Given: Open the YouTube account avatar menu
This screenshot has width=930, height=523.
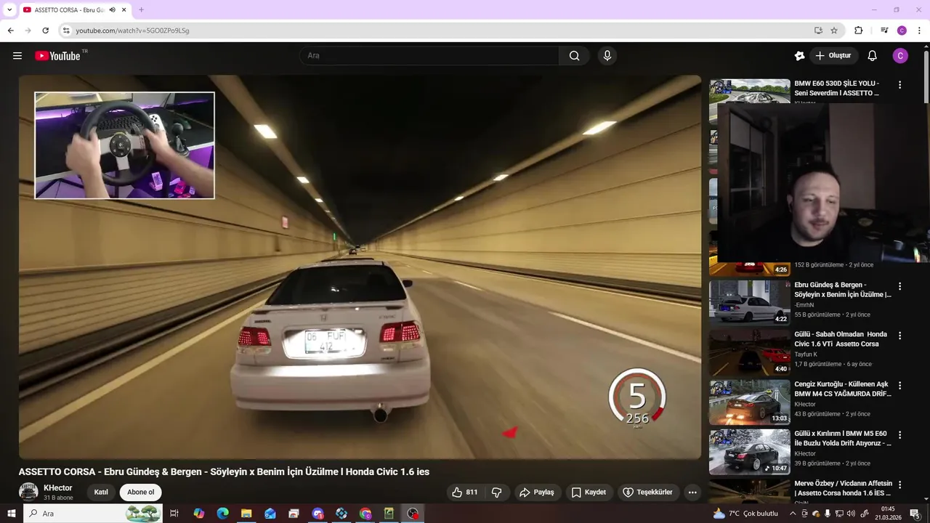Looking at the screenshot, I should [900, 56].
